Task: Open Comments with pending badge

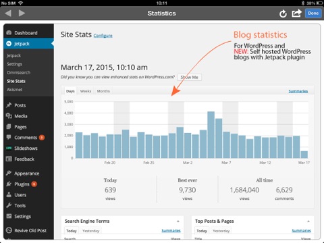Action: coord(26,138)
